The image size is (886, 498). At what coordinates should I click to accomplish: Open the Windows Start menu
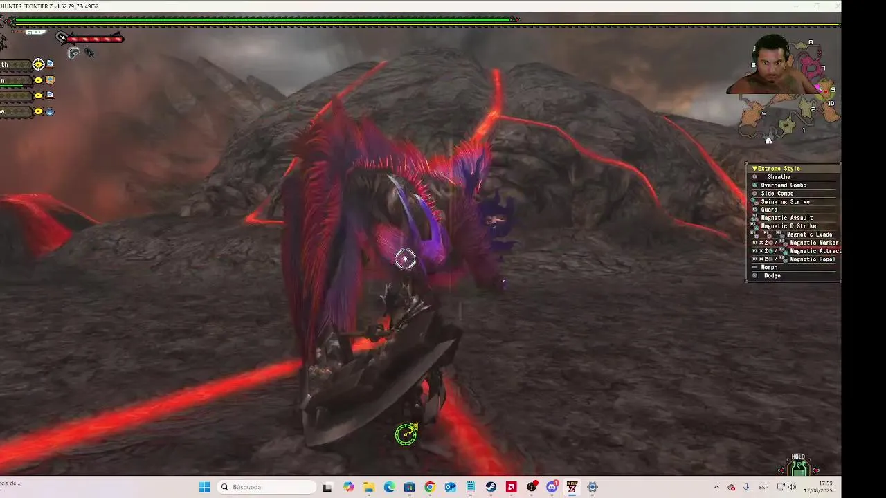(x=204, y=487)
